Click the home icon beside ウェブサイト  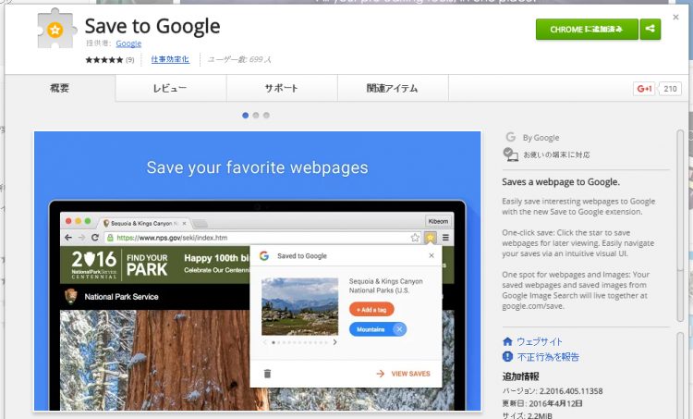pos(507,341)
